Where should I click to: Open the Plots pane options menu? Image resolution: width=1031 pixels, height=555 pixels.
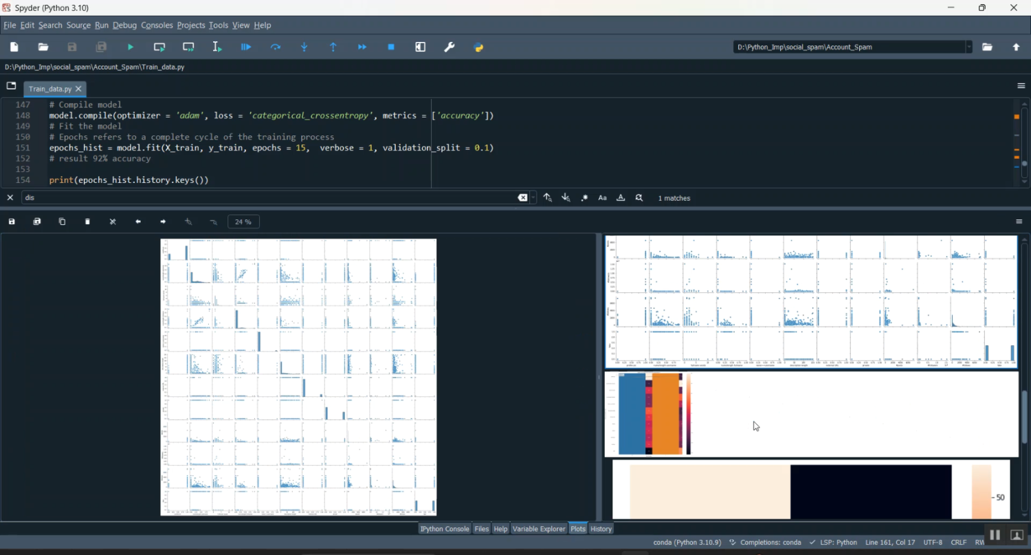pos(1020,221)
